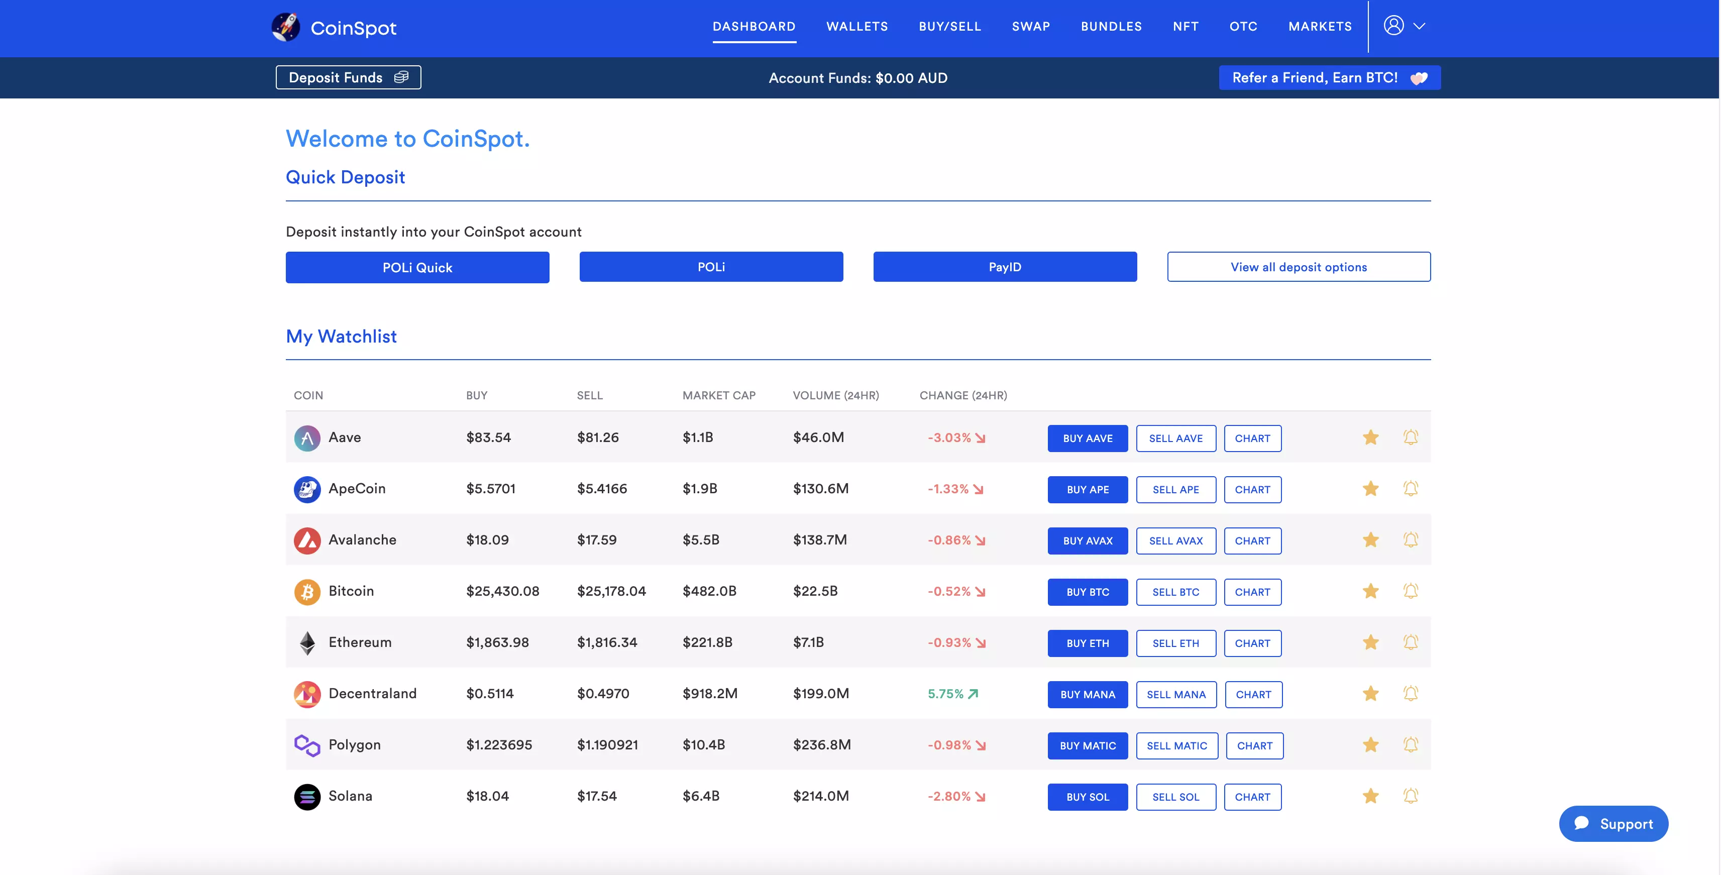The height and width of the screenshot is (875, 1721).
Task: Click the Avalanche coin icon
Action: coord(307,540)
